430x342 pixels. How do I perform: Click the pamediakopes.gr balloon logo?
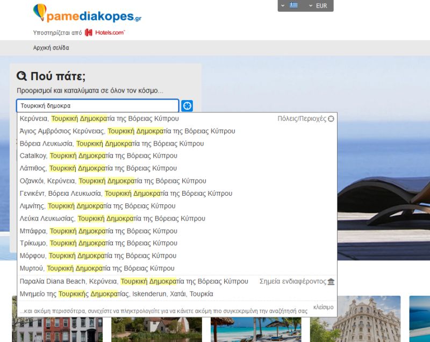(87, 13)
